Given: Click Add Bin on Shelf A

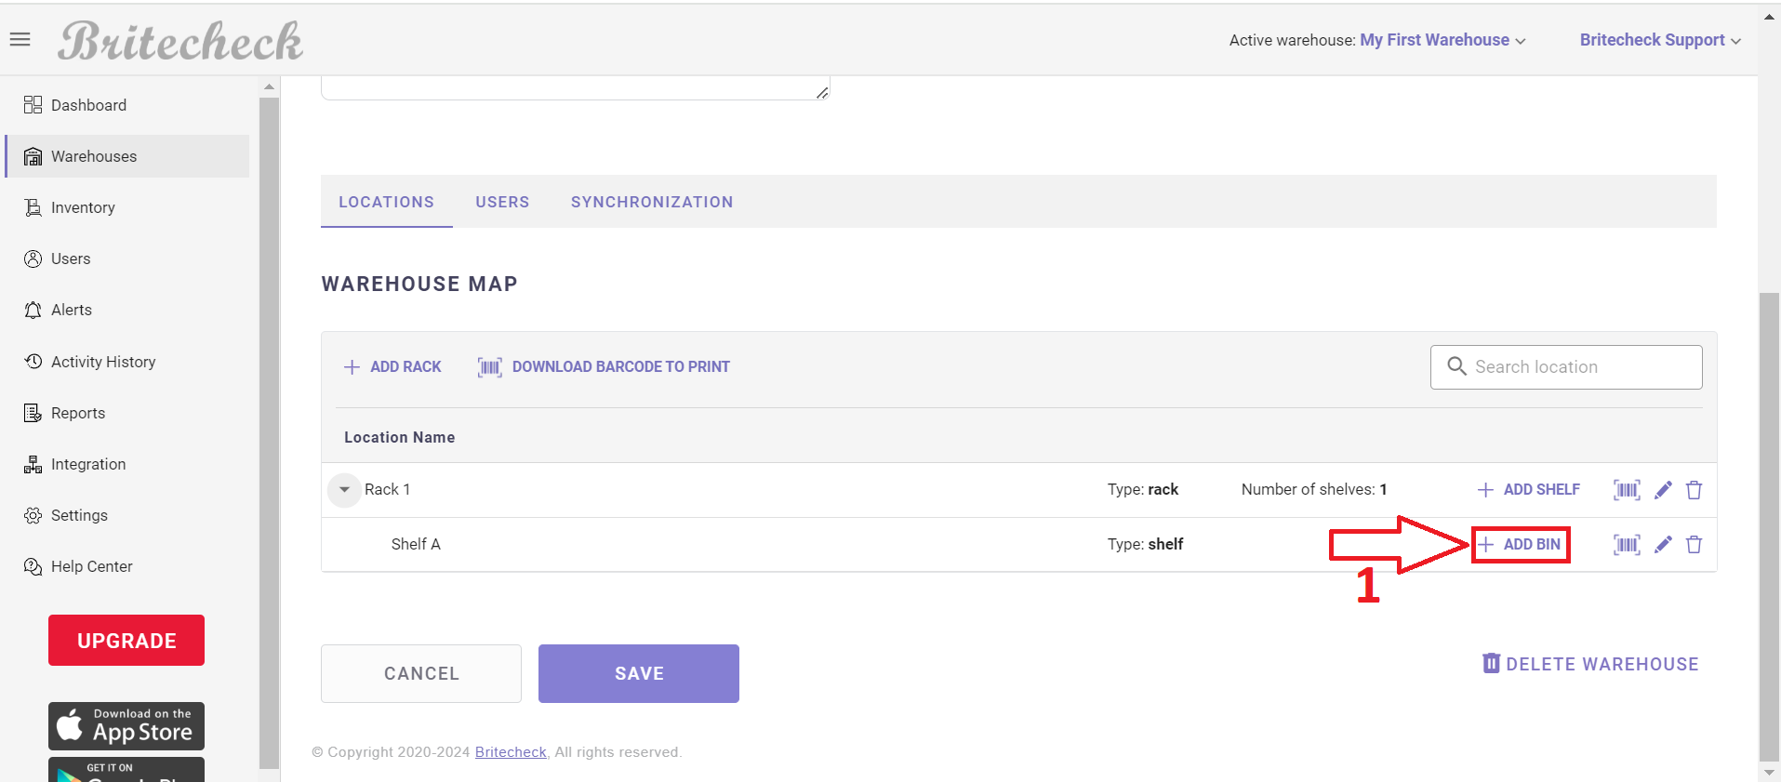Looking at the screenshot, I should tap(1521, 545).
